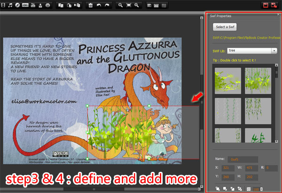Viewport: 282px width, 193px height.
Task: Click the Flash SWF insert icon
Action: [x=17, y=5]
